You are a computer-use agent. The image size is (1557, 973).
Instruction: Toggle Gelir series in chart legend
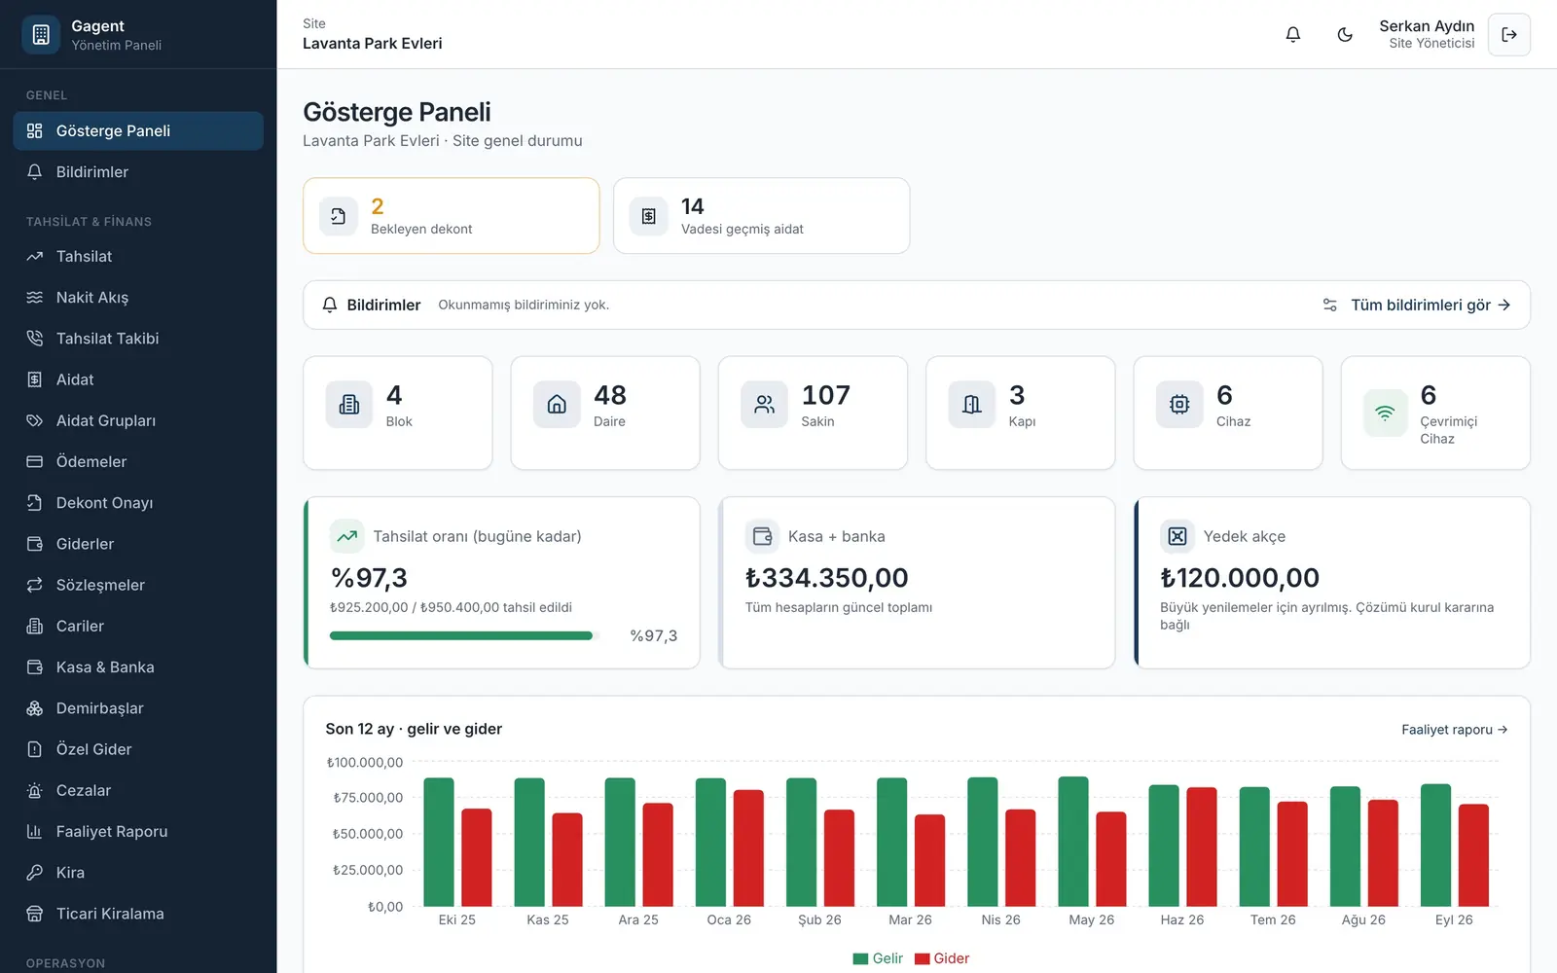878,958
